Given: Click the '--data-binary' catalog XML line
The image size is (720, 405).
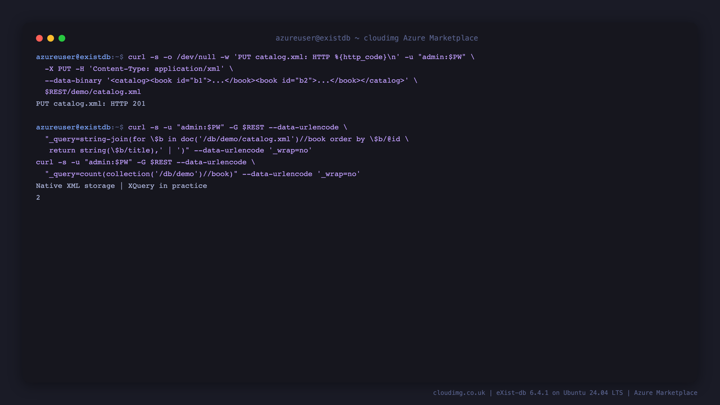Looking at the screenshot, I should tap(231, 80).
